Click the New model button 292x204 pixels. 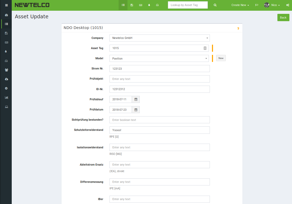click(x=221, y=58)
